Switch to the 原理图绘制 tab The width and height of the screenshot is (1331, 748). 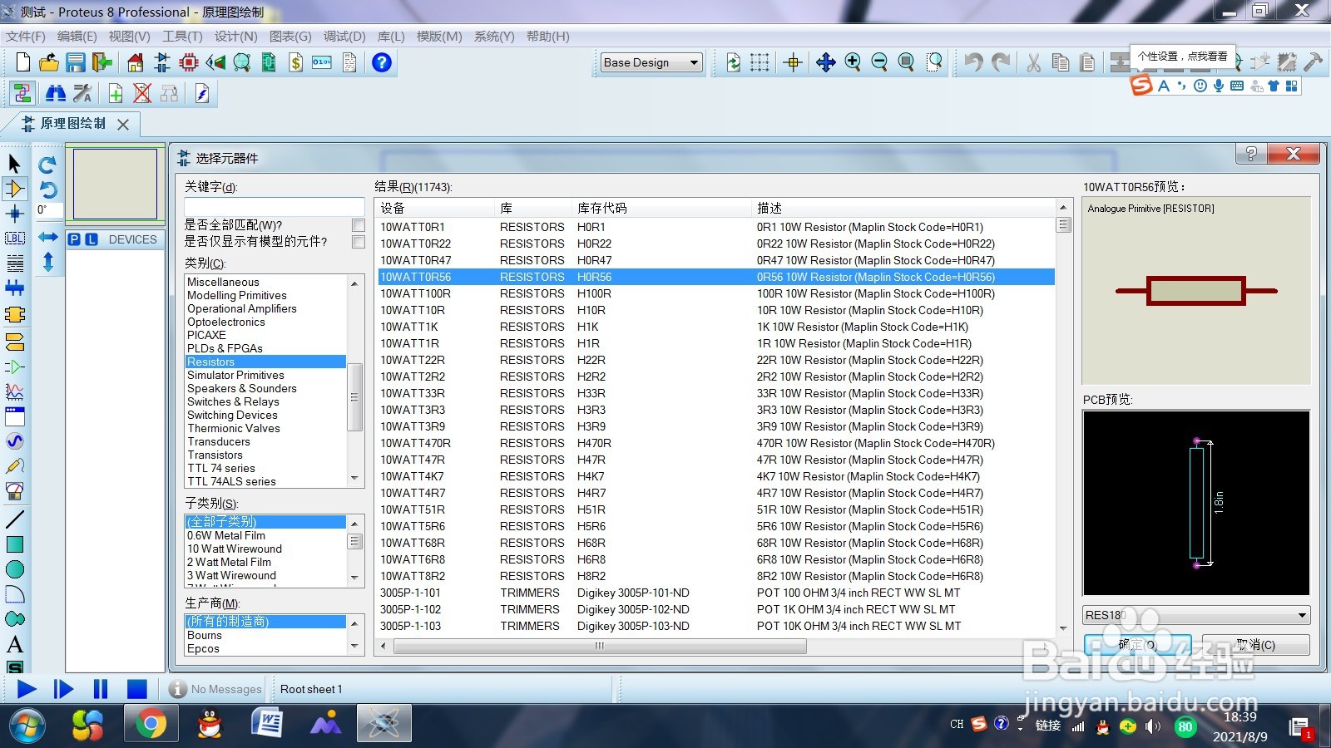tap(73, 124)
